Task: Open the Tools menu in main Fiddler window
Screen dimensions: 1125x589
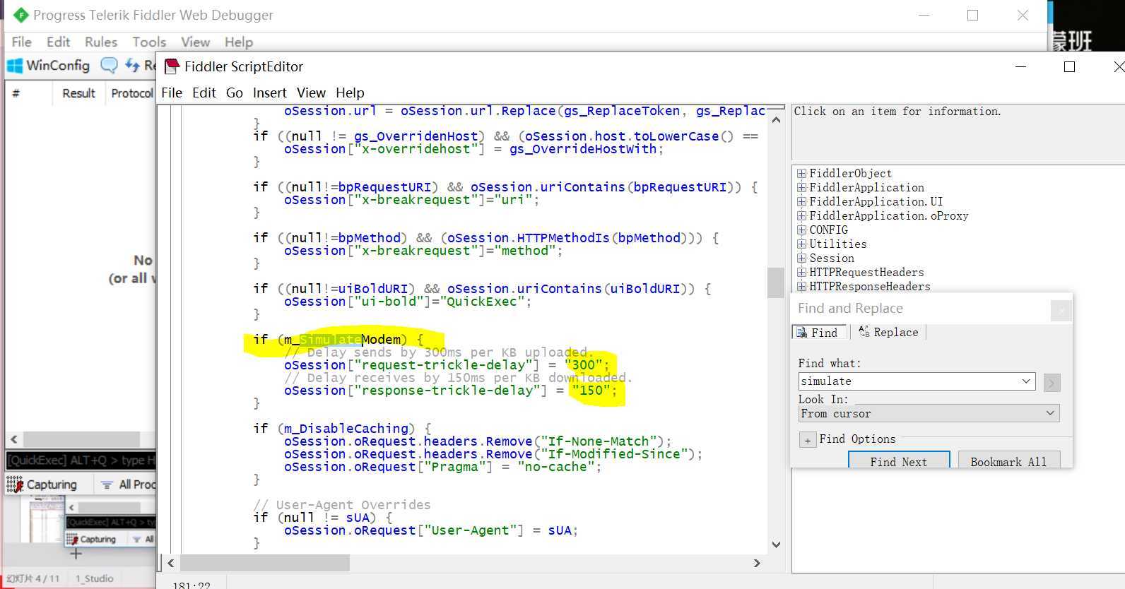Action: click(149, 42)
